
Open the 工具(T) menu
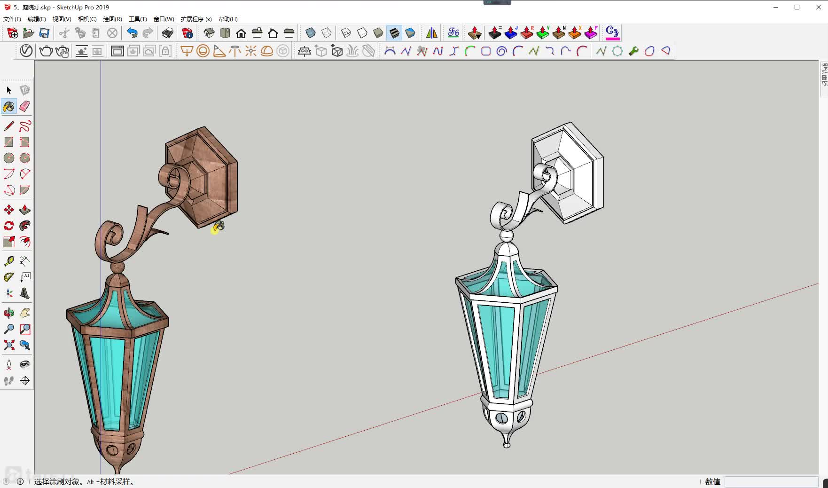138,19
